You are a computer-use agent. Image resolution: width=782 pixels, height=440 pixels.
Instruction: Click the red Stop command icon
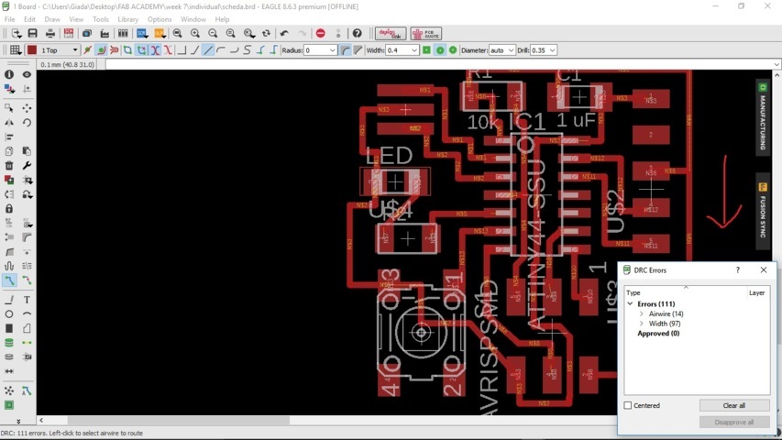[x=321, y=33]
